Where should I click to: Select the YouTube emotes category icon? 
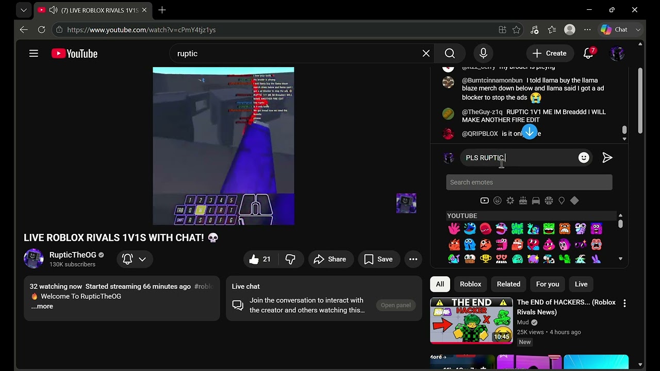tap(484, 200)
